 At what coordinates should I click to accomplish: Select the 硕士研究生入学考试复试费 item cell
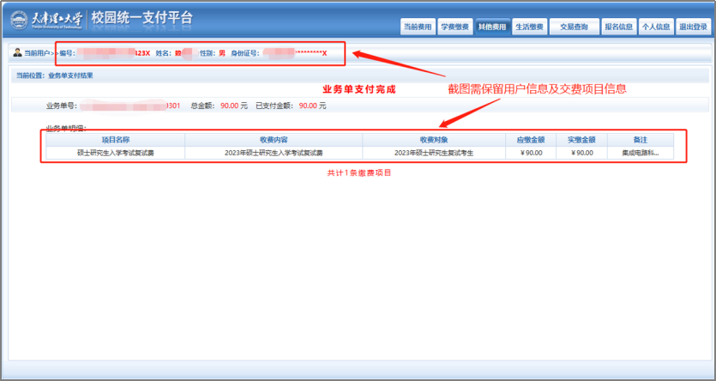click(115, 153)
